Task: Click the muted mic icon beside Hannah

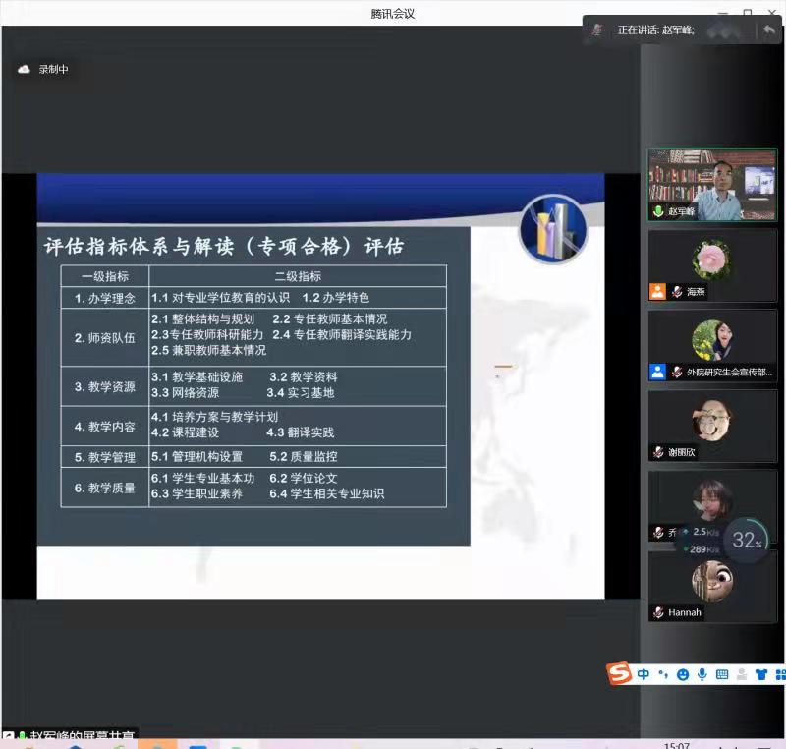Action: point(657,612)
